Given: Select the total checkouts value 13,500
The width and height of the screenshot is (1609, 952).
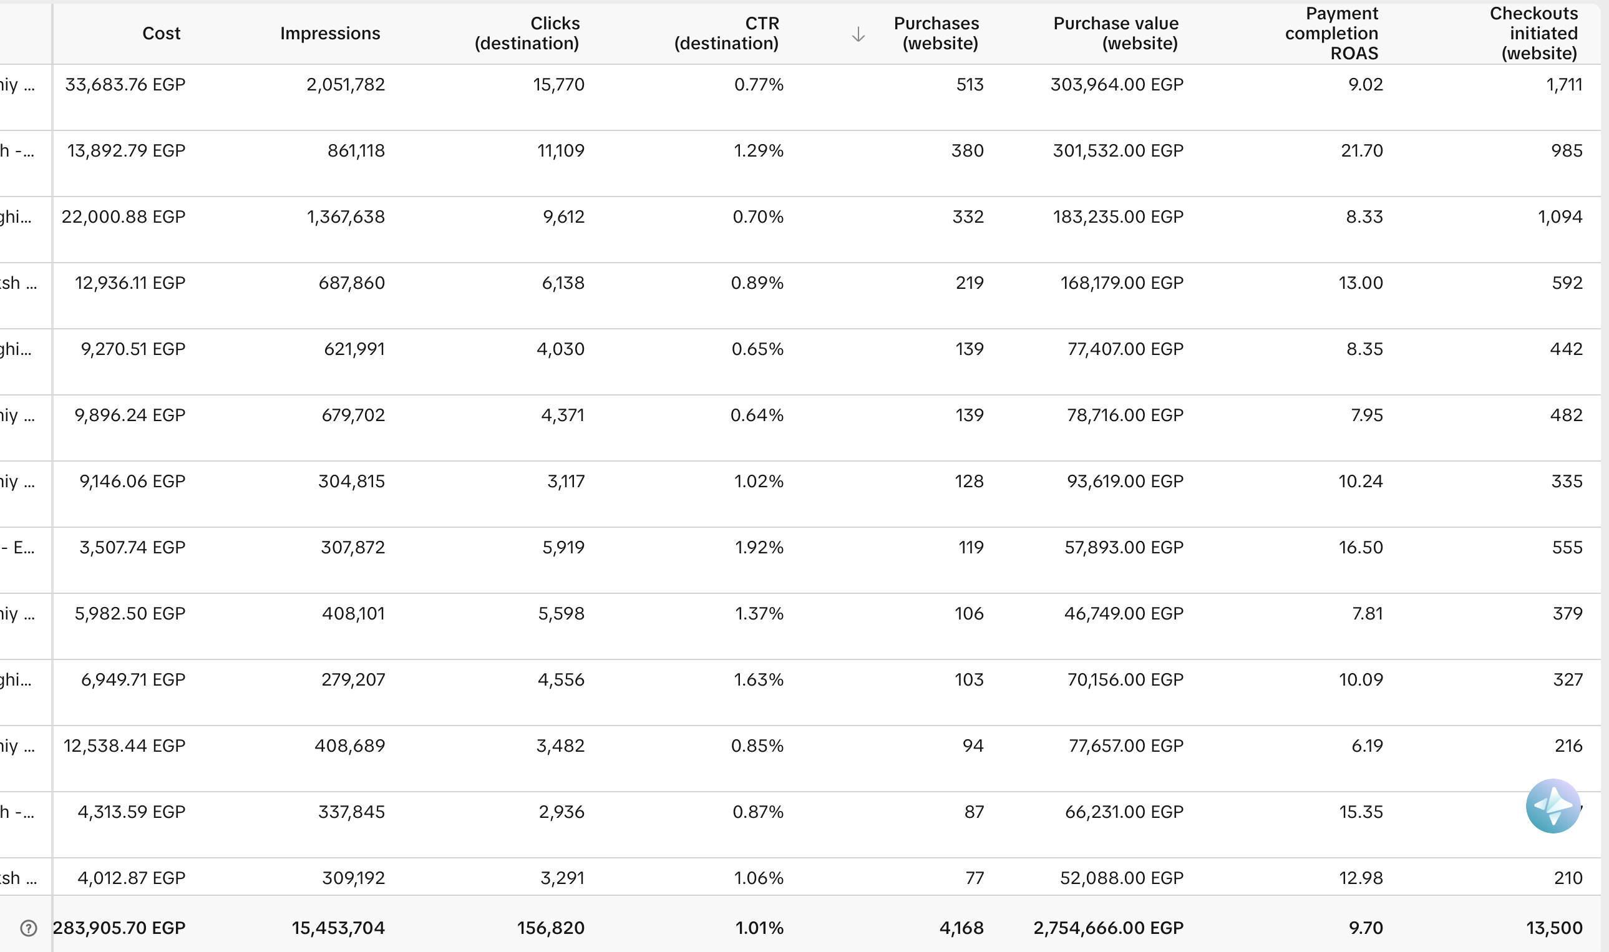Looking at the screenshot, I should tap(1554, 928).
